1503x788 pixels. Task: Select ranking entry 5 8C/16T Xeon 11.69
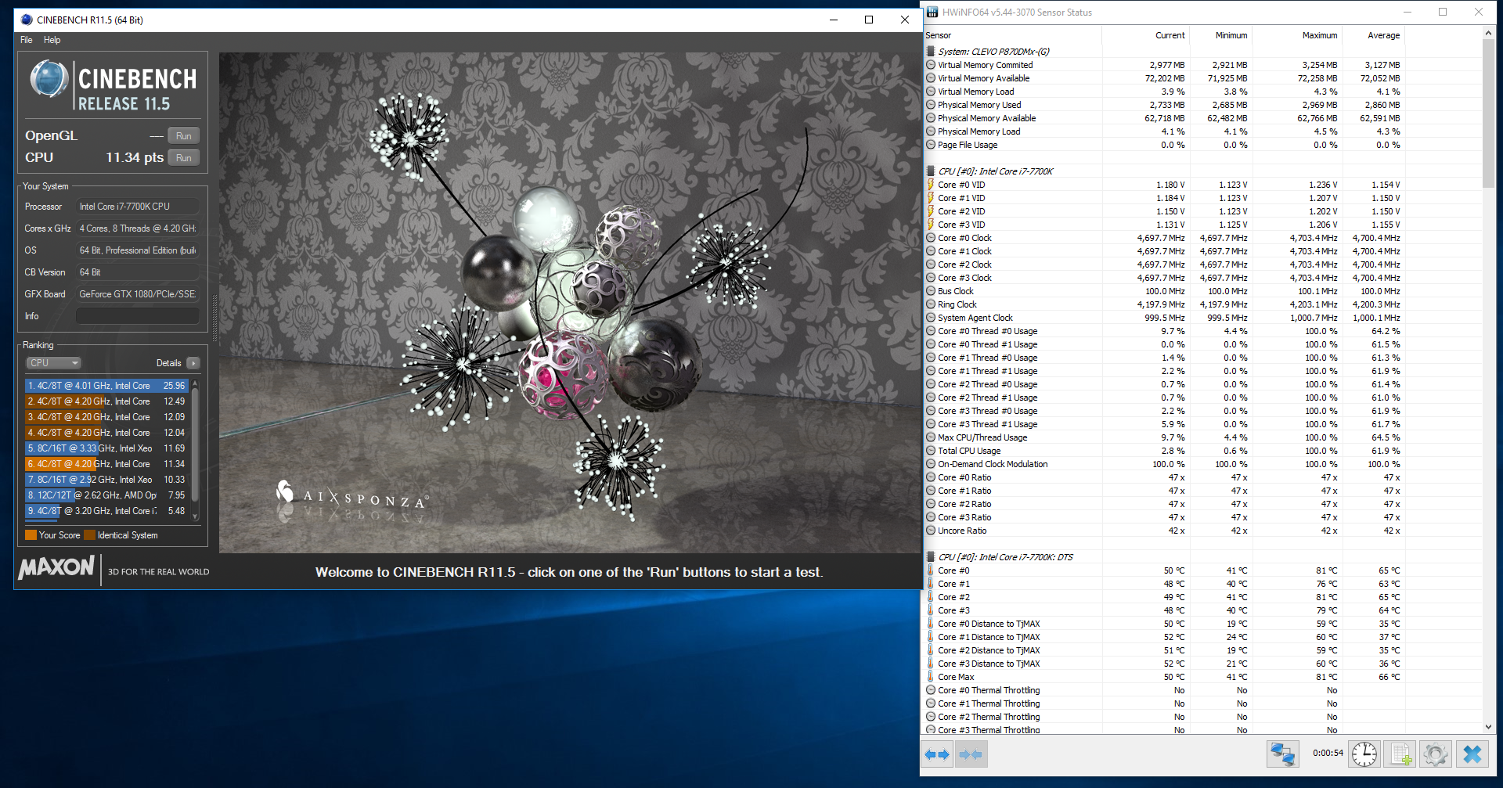pyautogui.click(x=107, y=448)
